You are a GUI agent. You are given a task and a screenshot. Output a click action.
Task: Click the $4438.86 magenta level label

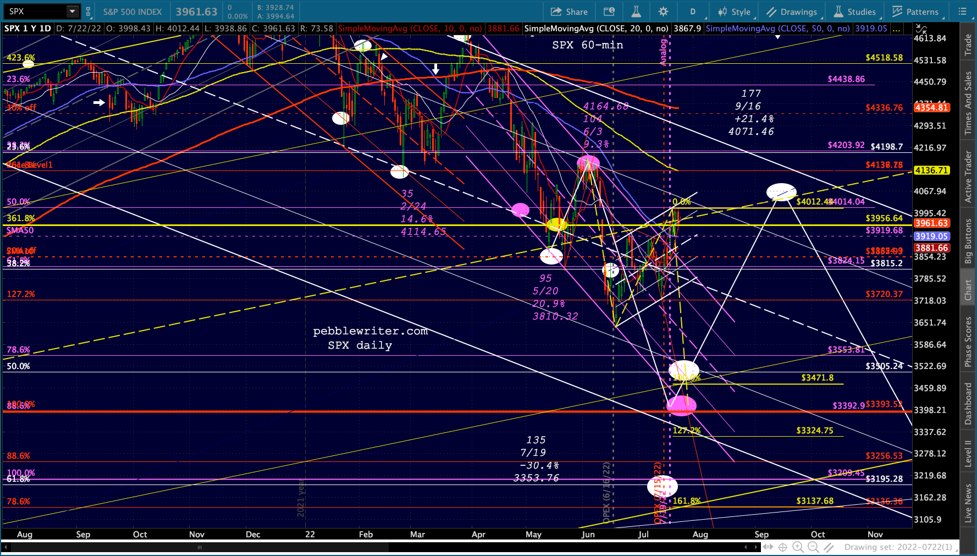[x=846, y=79]
